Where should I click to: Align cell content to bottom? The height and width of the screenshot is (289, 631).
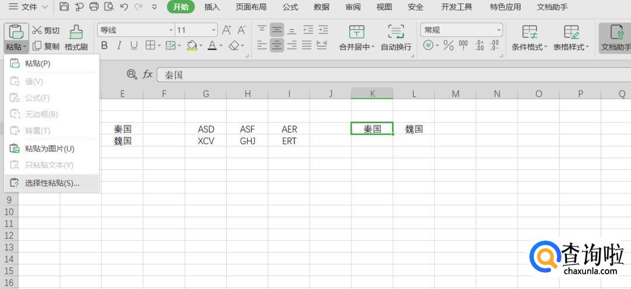(292, 30)
